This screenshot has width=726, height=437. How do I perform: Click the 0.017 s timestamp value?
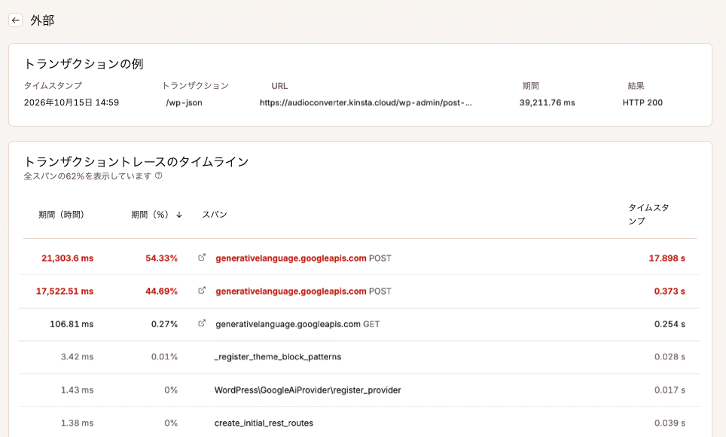click(670, 390)
